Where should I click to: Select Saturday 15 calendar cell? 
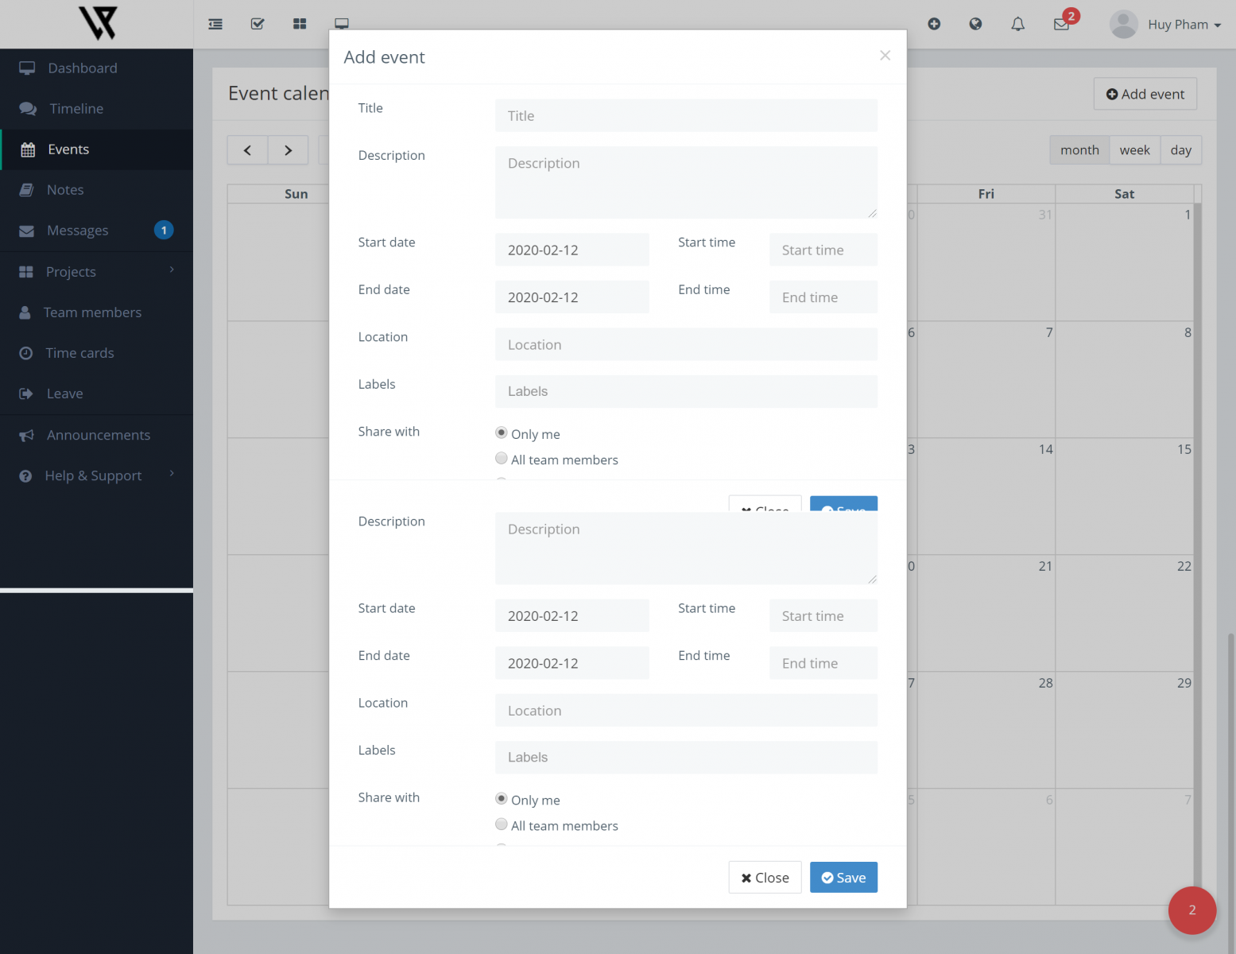(x=1124, y=496)
